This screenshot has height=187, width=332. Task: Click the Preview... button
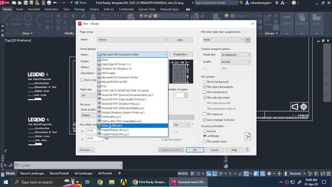click(x=86, y=150)
